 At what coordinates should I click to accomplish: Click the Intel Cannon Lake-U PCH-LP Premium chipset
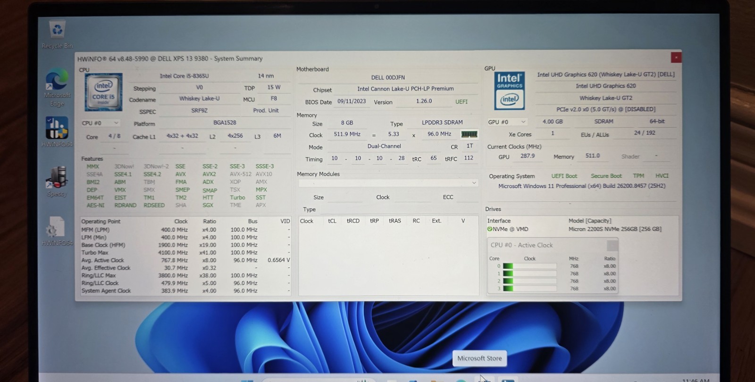tap(405, 89)
